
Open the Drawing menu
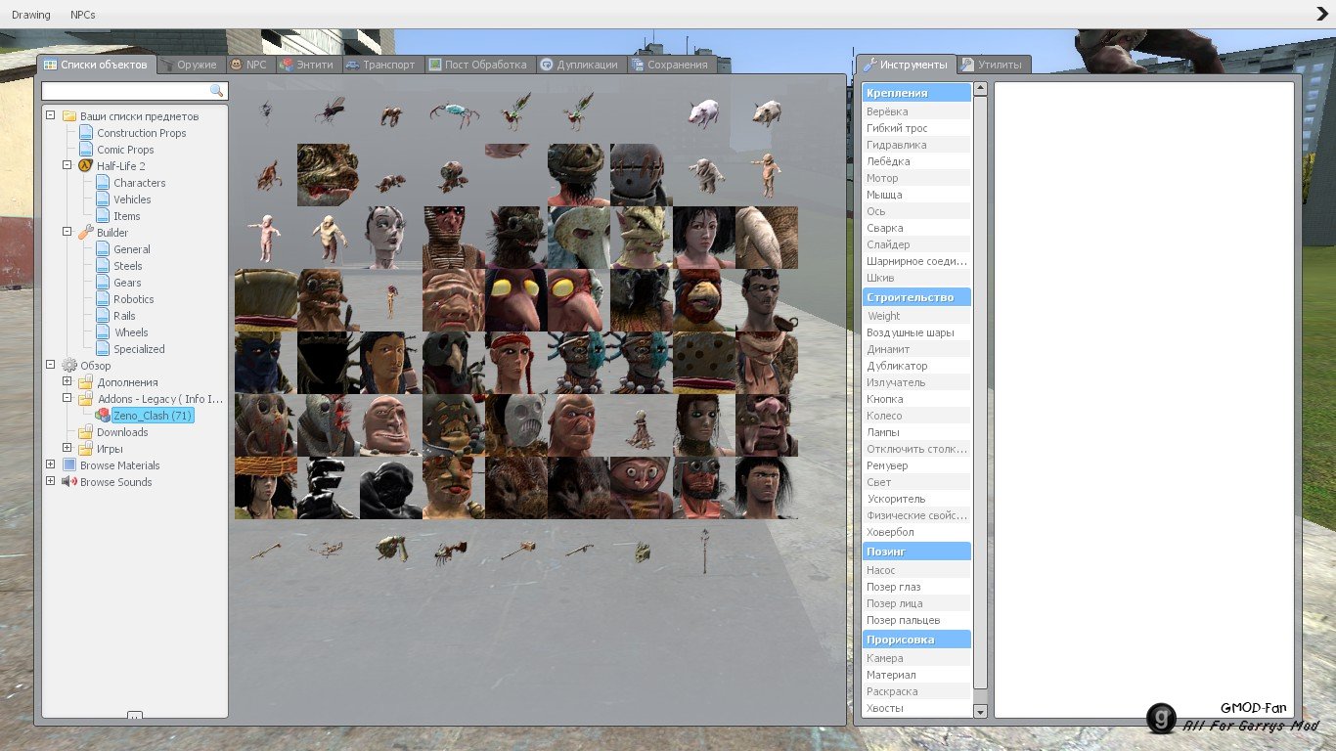click(x=31, y=15)
